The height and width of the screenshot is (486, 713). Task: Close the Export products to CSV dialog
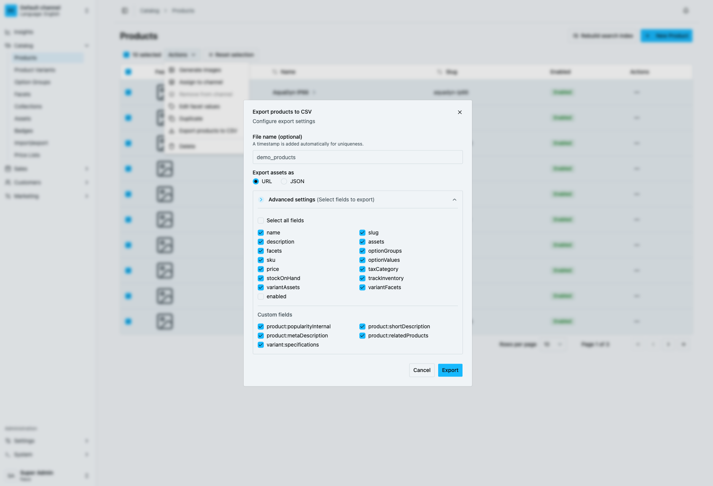460,112
